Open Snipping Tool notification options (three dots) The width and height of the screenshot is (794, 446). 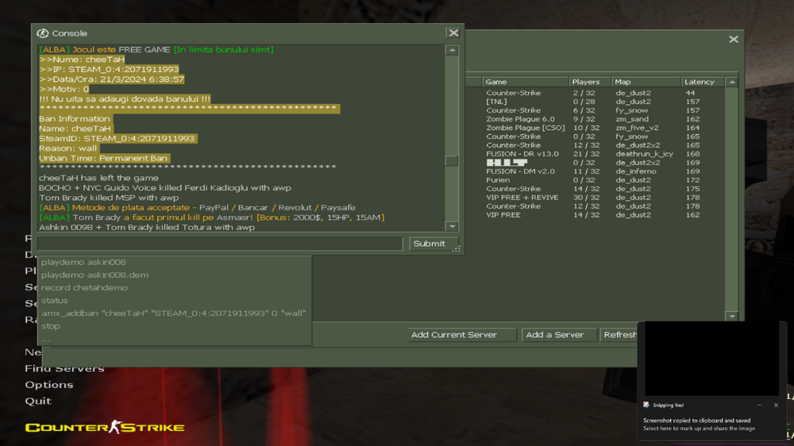pyautogui.click(x=759, y=405)
